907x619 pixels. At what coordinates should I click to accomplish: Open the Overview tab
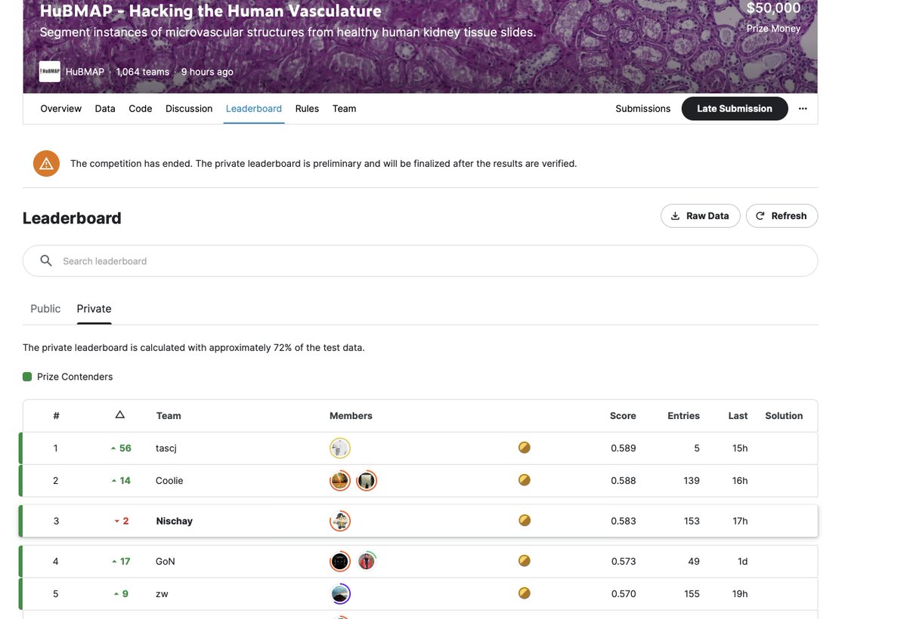[60, 109]
